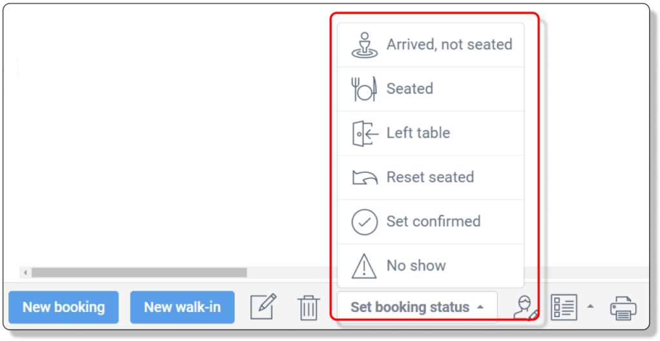660x341 pixels.
Task: Click the horizontal scrollbar thumb
Action: coord(139,273)
